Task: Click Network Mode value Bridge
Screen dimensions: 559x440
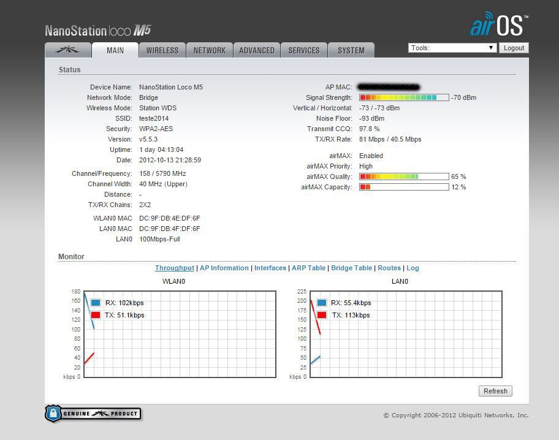Action: coord(148,97)
